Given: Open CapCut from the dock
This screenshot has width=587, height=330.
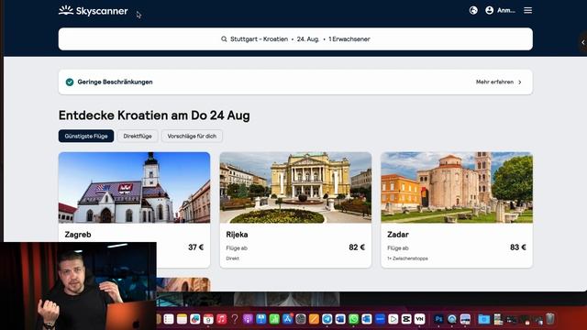Looking at the screenshot, I should (x=406, y=319).
